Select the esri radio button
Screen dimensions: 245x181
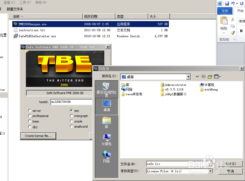click(72, 111)
